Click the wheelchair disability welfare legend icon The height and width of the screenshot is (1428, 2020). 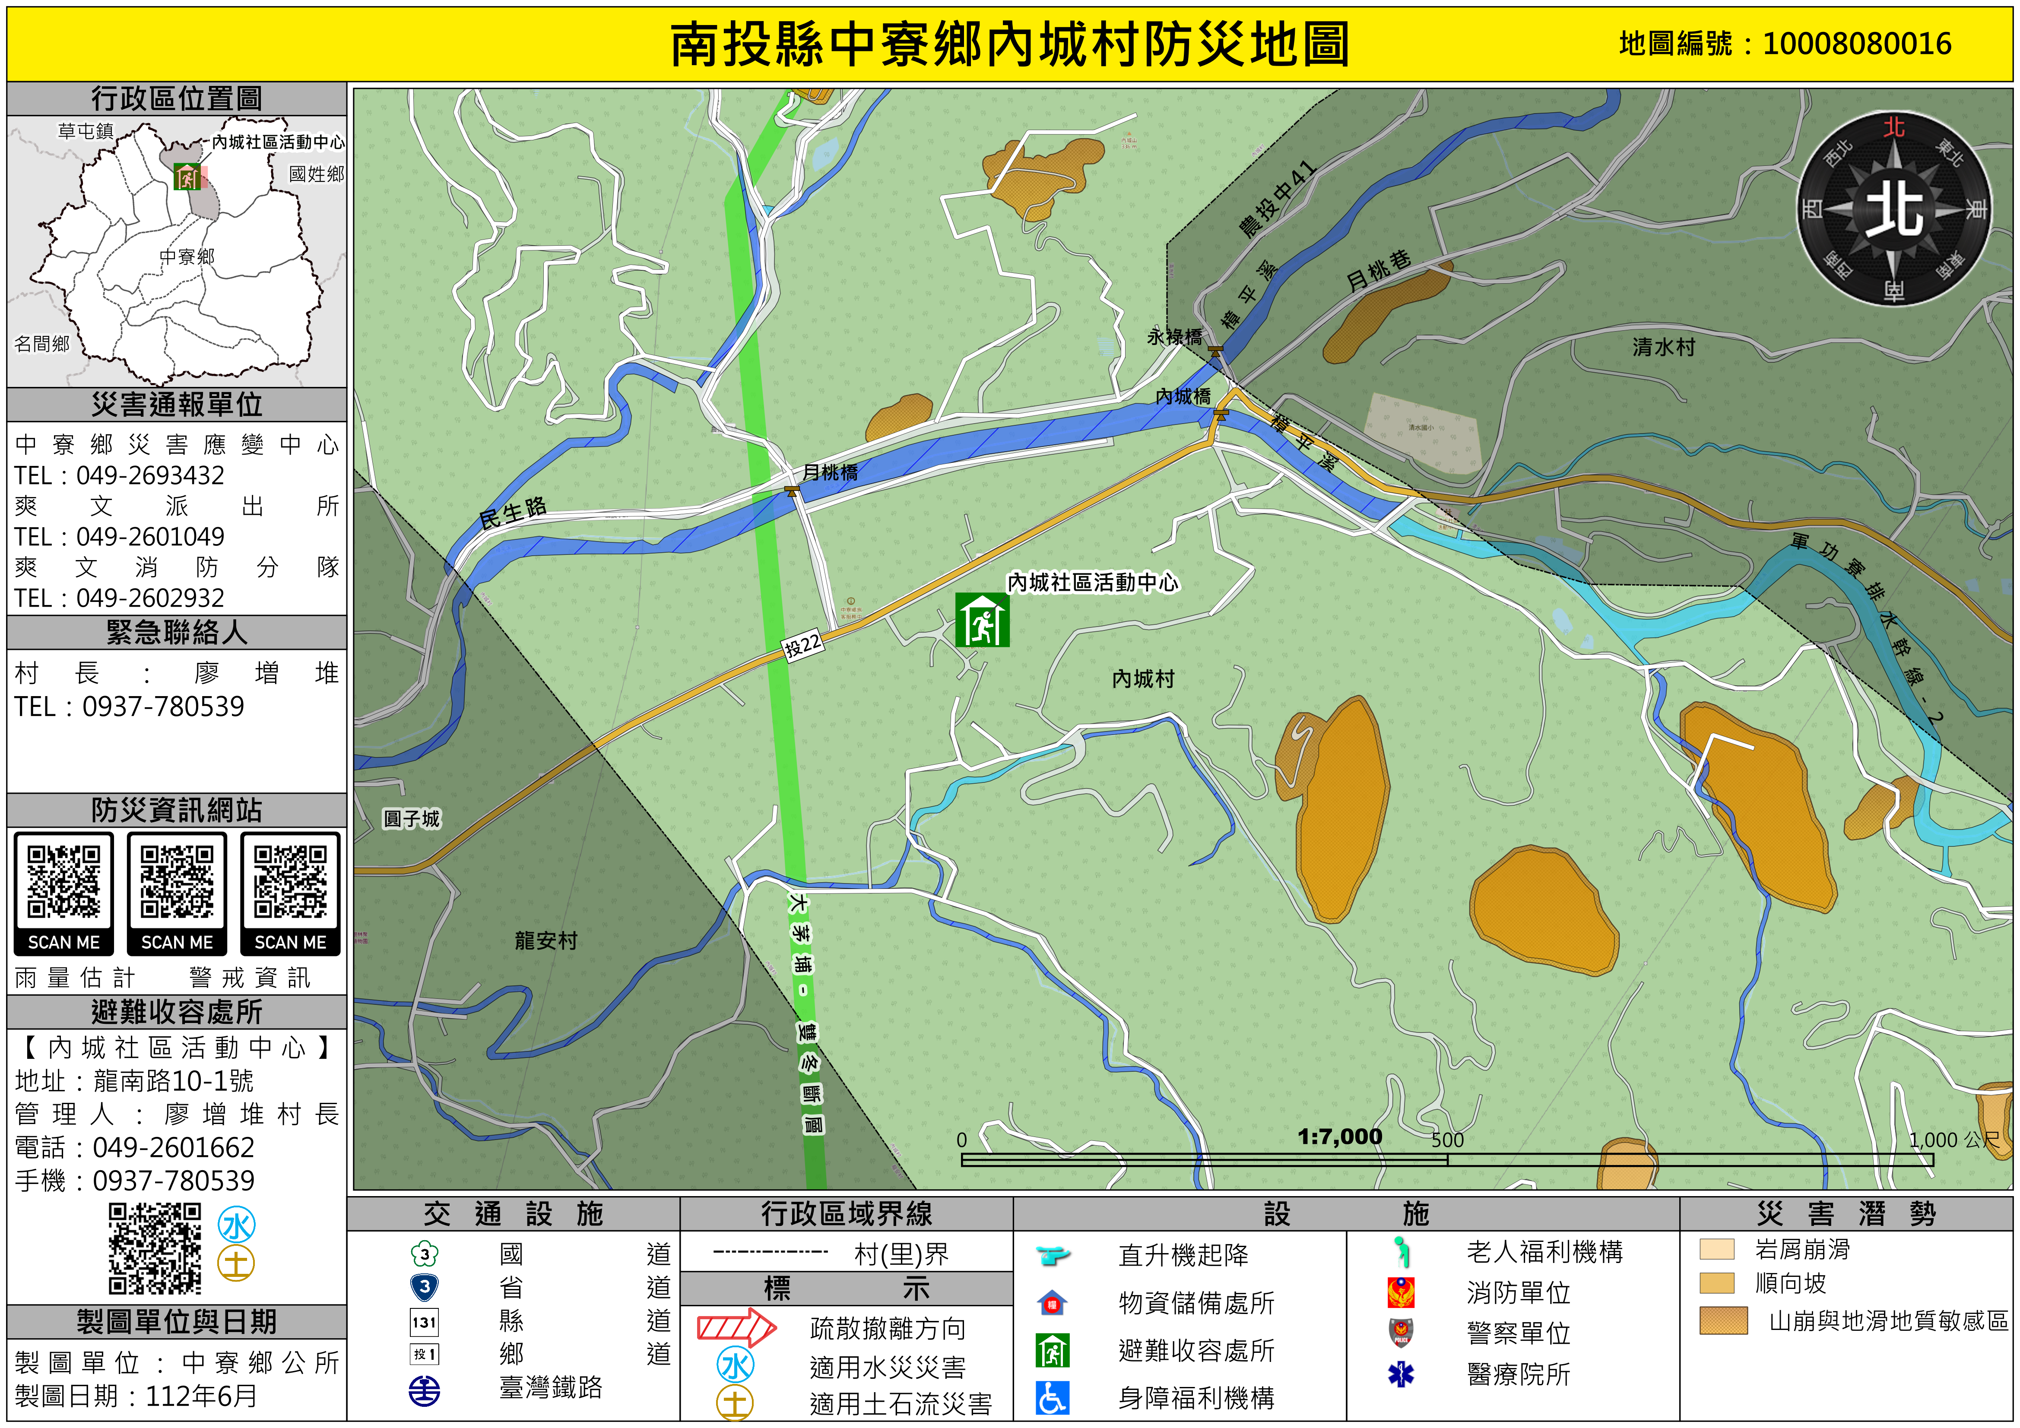[x=1052, y=1398]
